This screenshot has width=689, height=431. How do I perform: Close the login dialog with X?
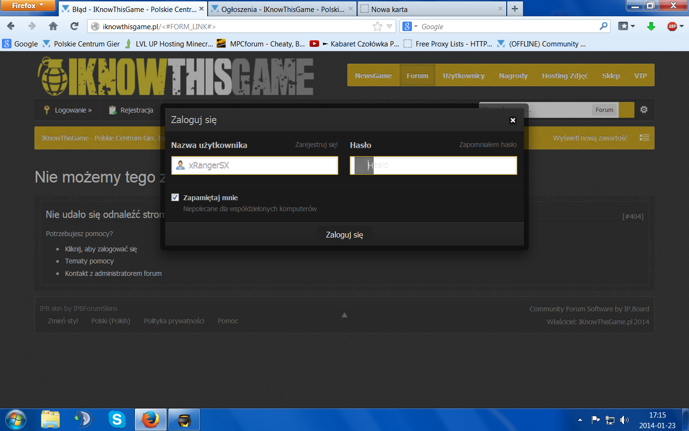click(x=513, y=120)
